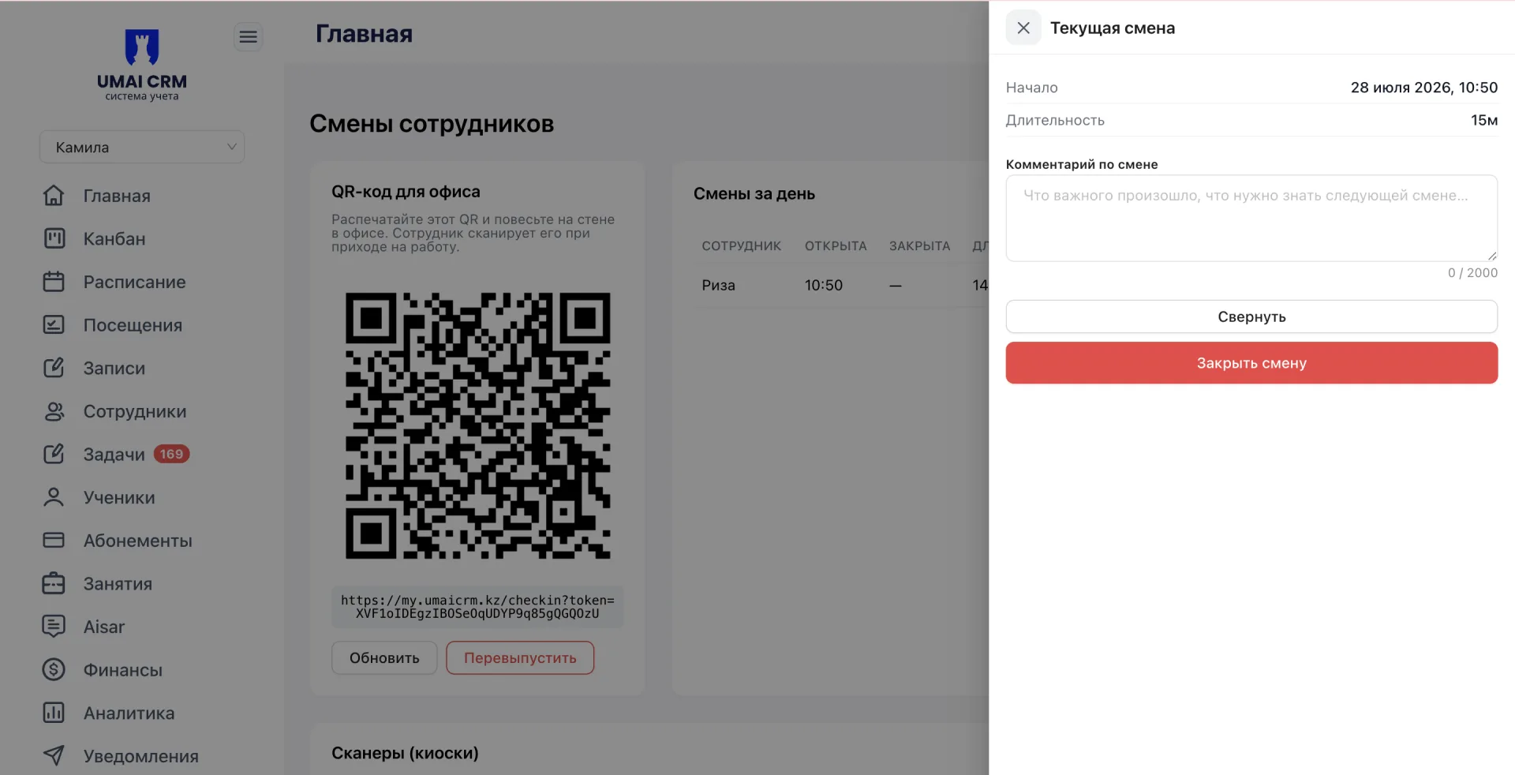This screenshot has height=775, width=1515.
Task: Select the Расписание calendar icon
Action: (54, 282)
